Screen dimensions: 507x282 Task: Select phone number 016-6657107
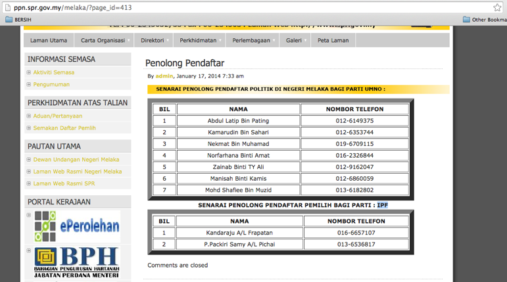point(356,233)
